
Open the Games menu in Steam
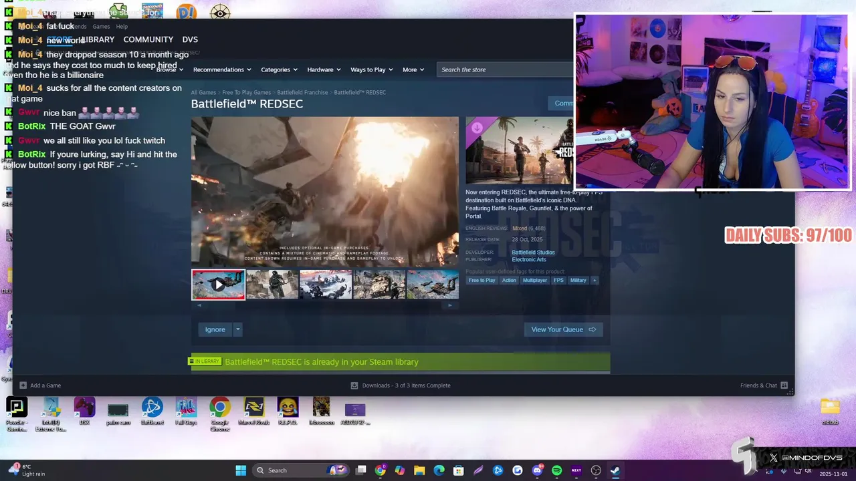101,27
